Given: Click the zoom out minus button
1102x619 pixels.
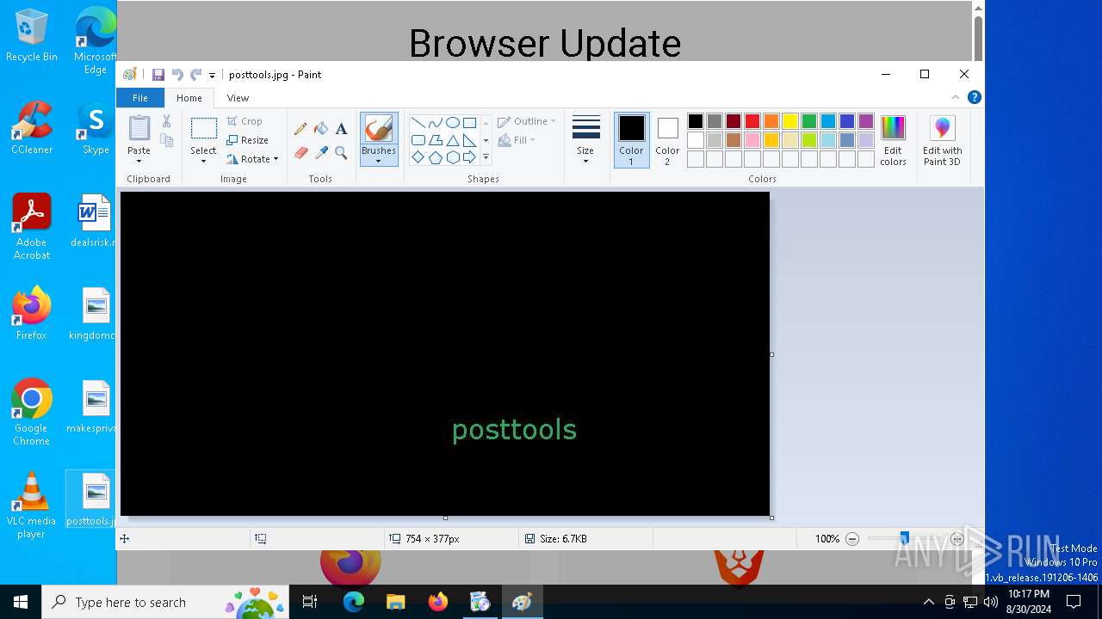Looking at the screenshot, I should [852, 539].
